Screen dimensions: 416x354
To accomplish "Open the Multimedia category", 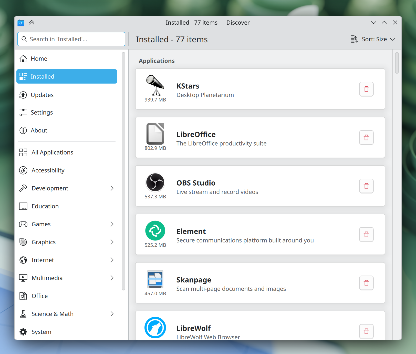I will click(67, 278).
